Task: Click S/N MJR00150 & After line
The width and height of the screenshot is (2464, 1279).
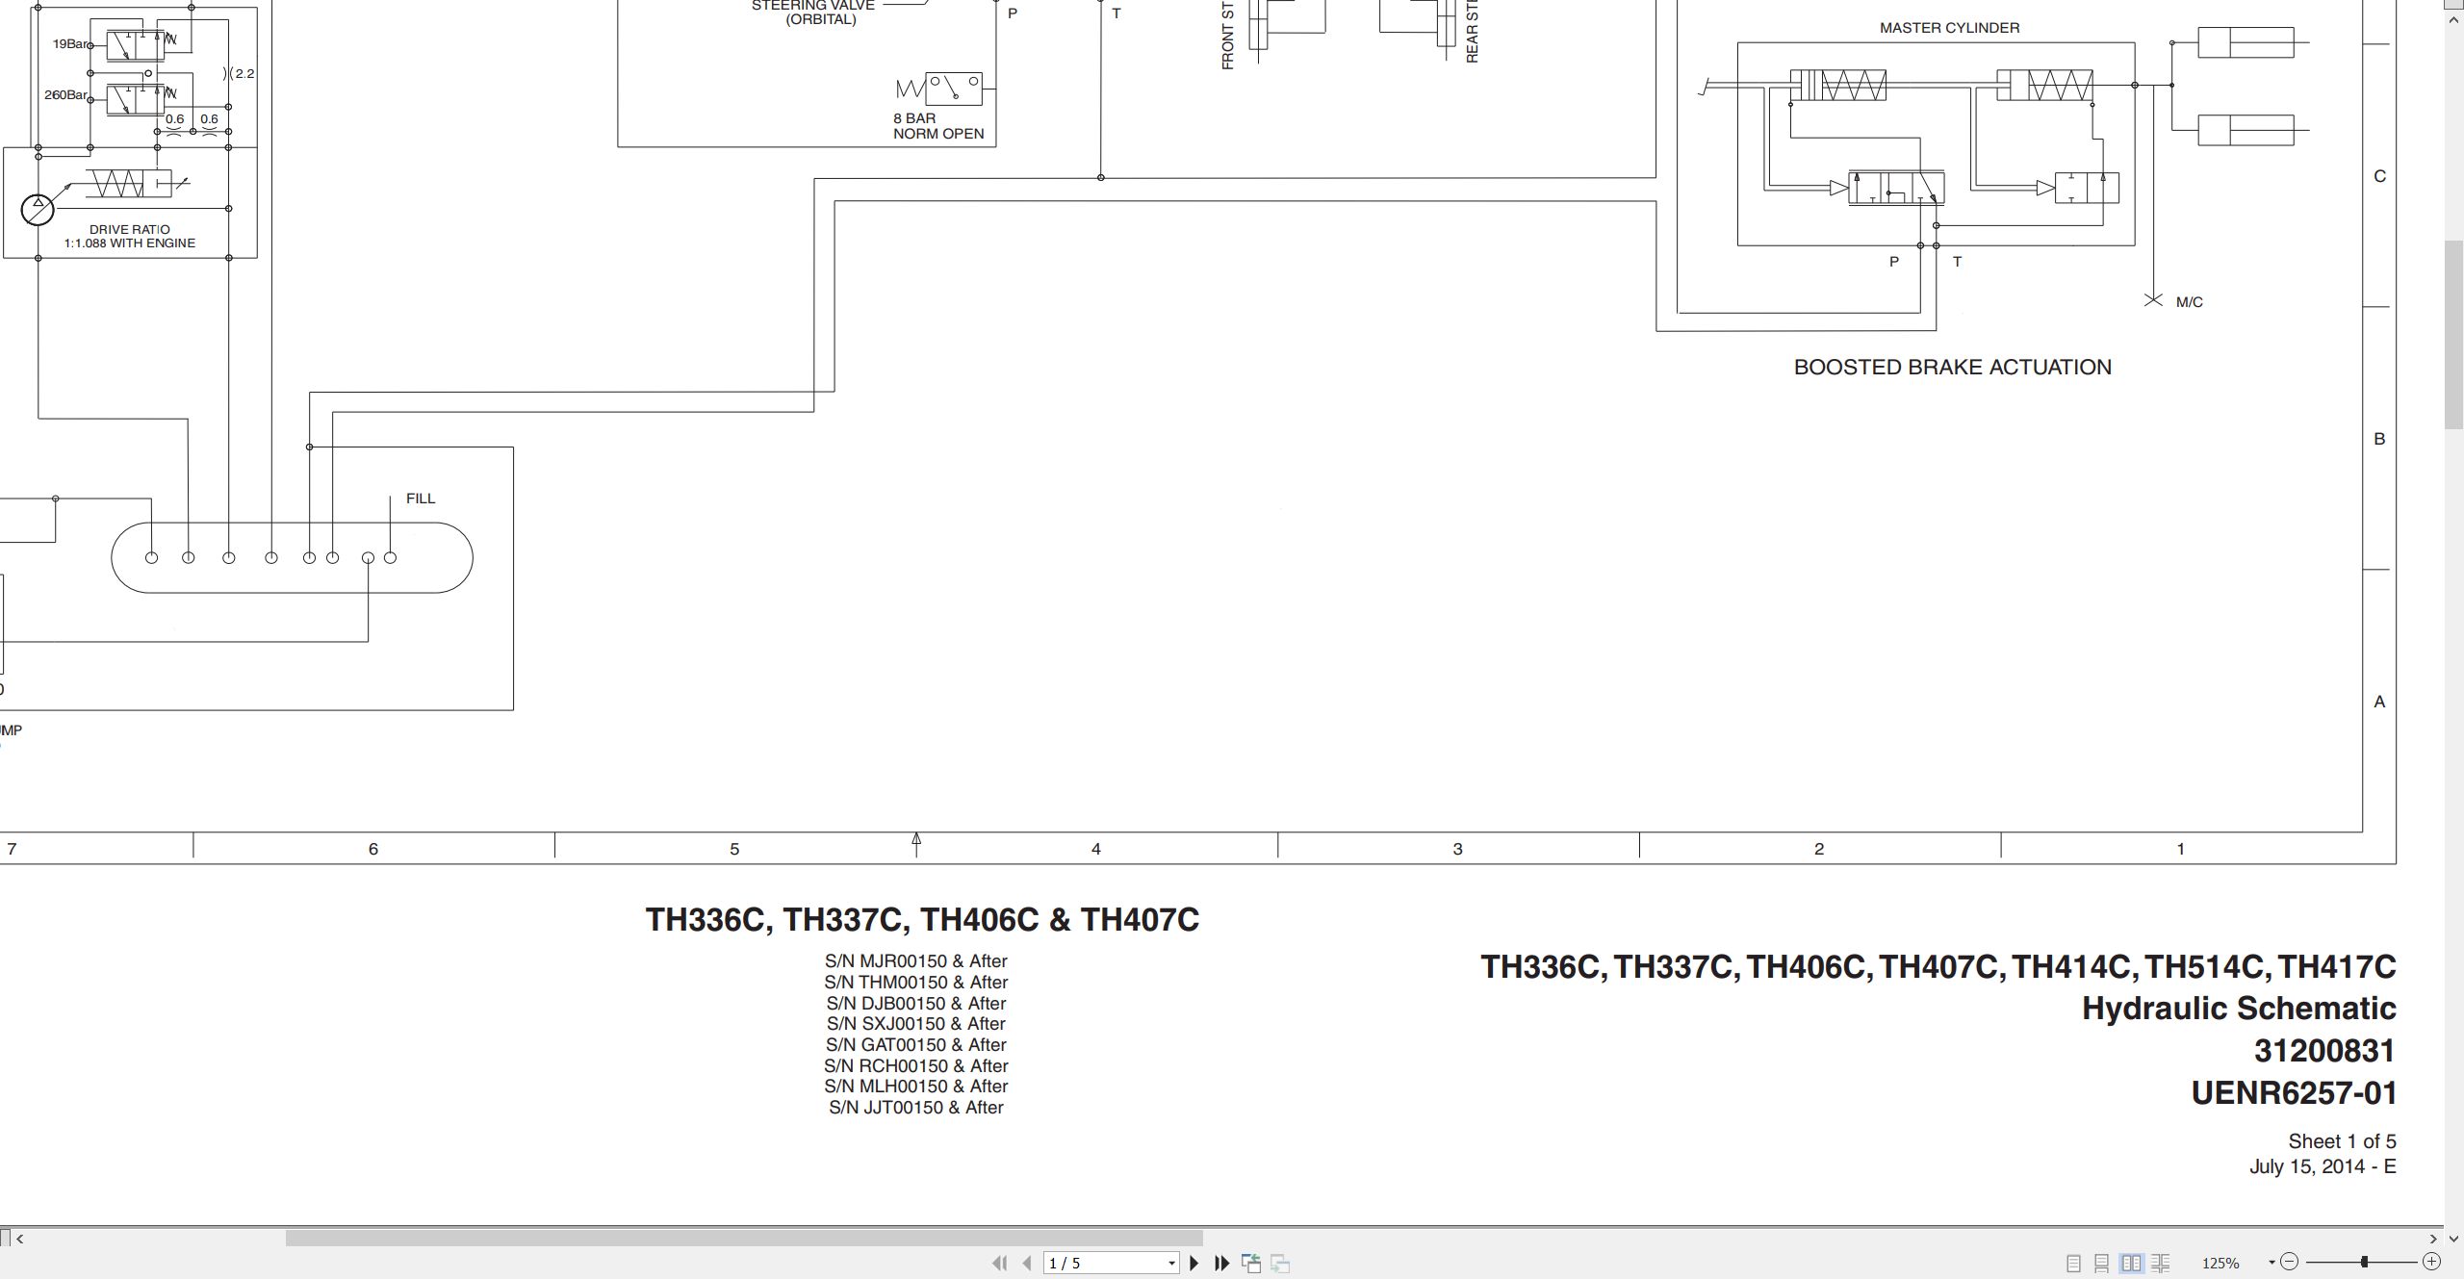Action: coord(916,961)
